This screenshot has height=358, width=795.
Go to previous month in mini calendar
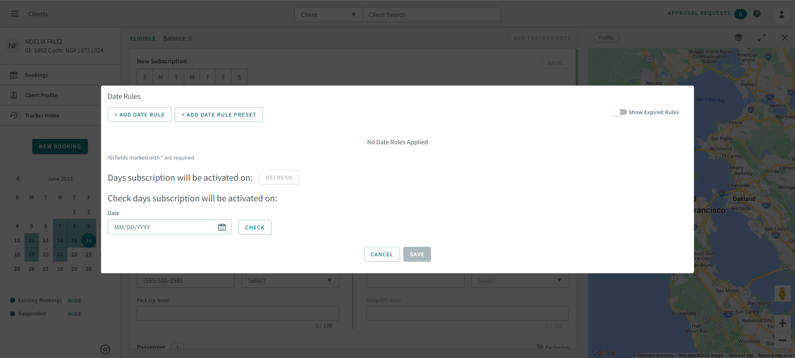[18, 179]
